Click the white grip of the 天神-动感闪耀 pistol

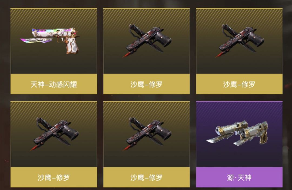[x=72, y=46]
